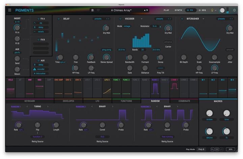Toggle vocoder enhance option
This screenshot has height=159, width=243.
(168, 42)
